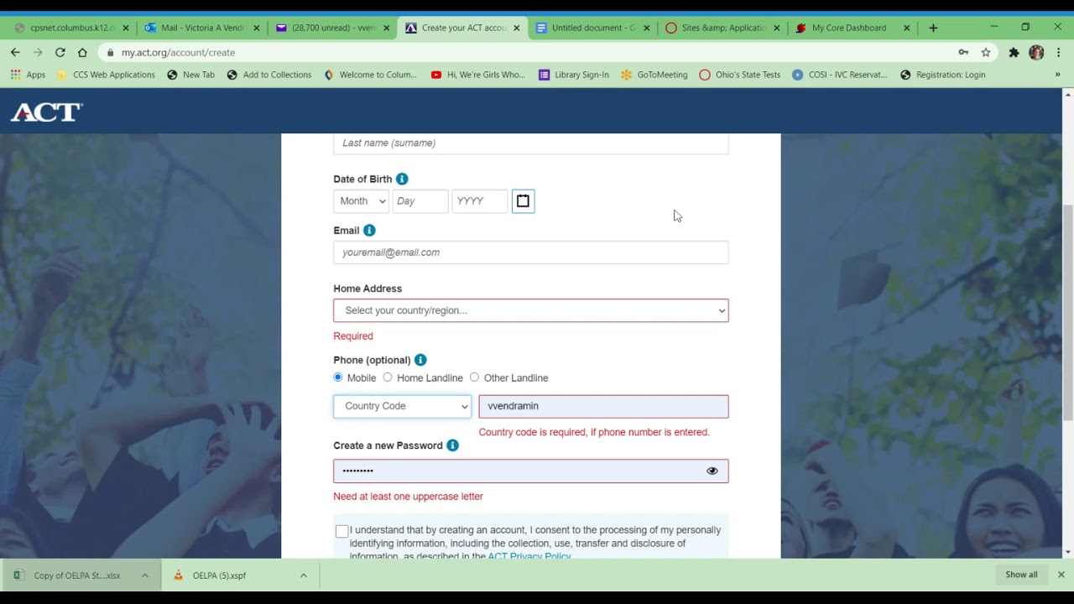Click the new password field
The height and width of the screenshot is (604, 1074).
click(531, 471)
